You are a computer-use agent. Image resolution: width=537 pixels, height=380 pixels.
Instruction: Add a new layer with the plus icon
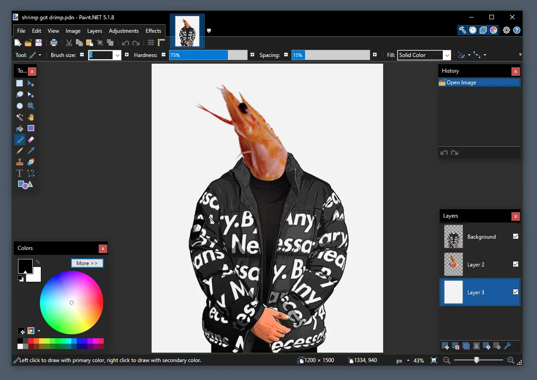point(445,346)
